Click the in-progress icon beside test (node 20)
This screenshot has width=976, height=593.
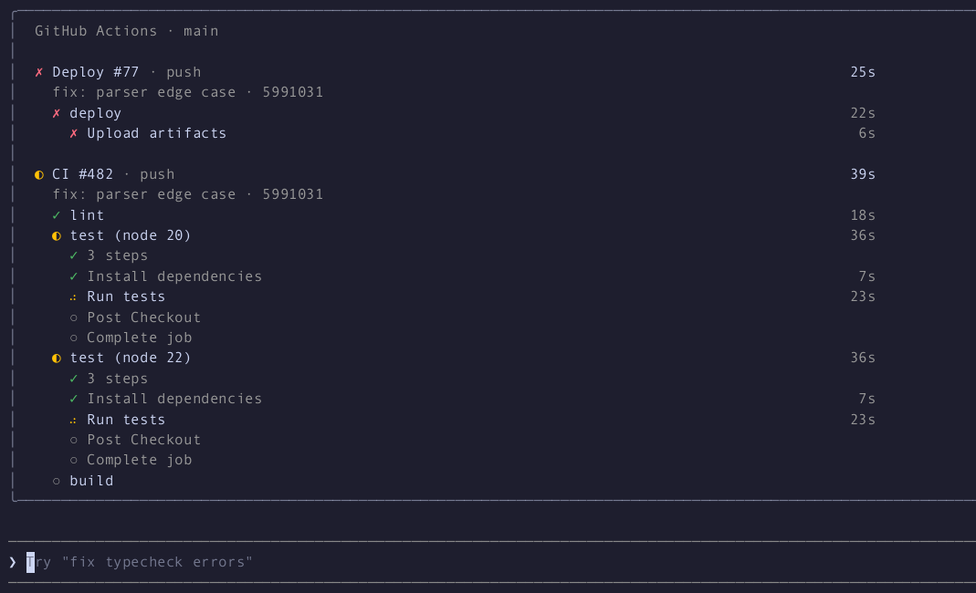click(57, 235)
